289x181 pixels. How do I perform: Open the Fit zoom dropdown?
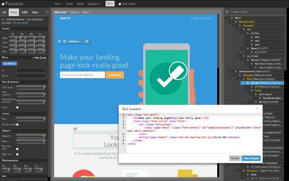pyautogui.click(x=110, y=4)
